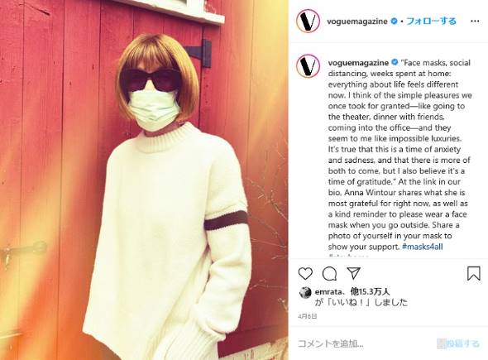
Task: Share post with paper plane icon
Action: (x=353, y=273)
